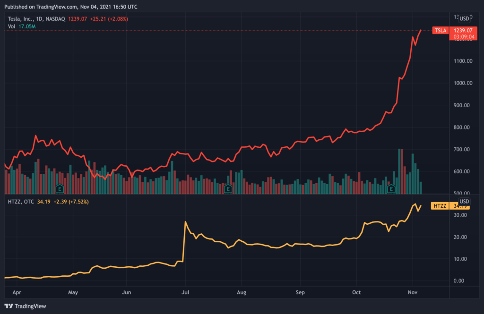Screen dimensions: 484x314
Task: Click the HTZZ legend price 34.19
Action: (43, 202)
